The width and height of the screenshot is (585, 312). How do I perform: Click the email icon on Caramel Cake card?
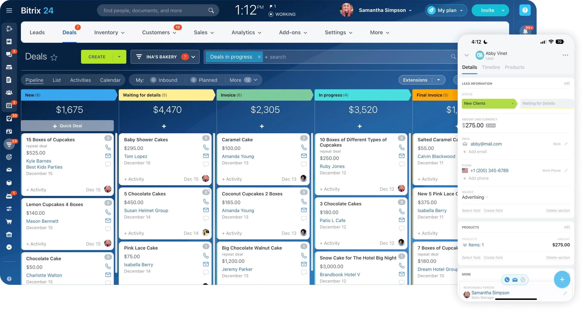click(x=304, y=156)
